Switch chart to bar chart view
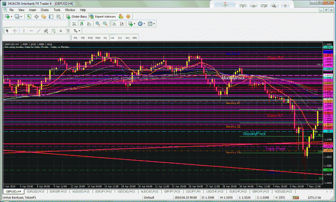 tap(74, 24)
